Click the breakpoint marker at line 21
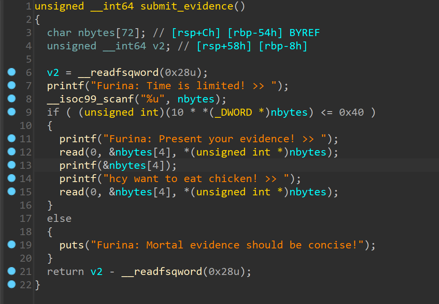This screenshot has height=304, width=439. [x=12, y=271]
